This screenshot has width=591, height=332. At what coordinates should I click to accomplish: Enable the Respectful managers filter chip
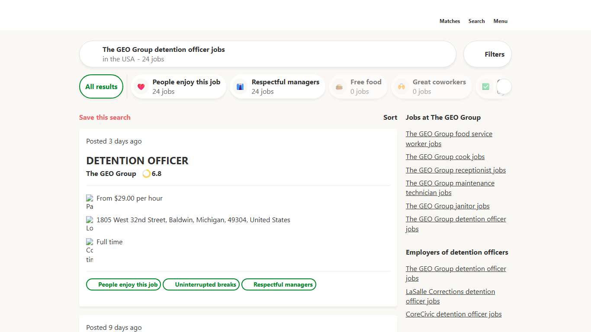(x=277, y=86)
